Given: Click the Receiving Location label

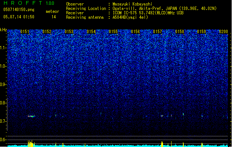Looking at the screenshot, I should 86,8.
